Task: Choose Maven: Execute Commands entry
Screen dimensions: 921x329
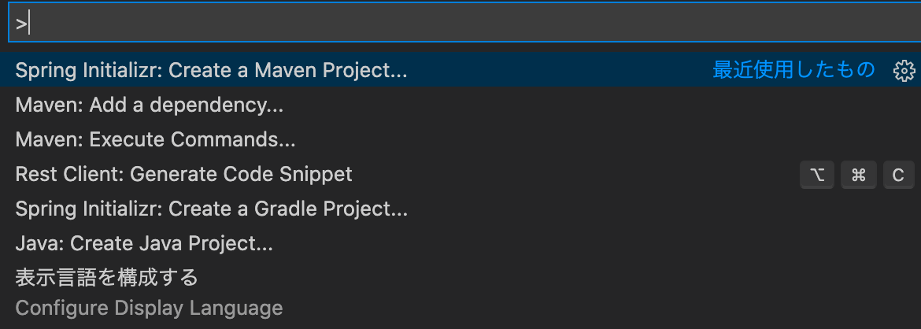Action: click(x=155, y=140)
